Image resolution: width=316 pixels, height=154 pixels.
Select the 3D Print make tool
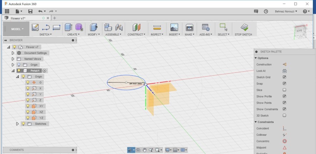189,27
